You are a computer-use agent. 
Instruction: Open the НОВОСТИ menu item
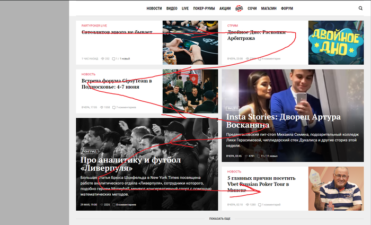pyautogui.click(x=154, y=8)
